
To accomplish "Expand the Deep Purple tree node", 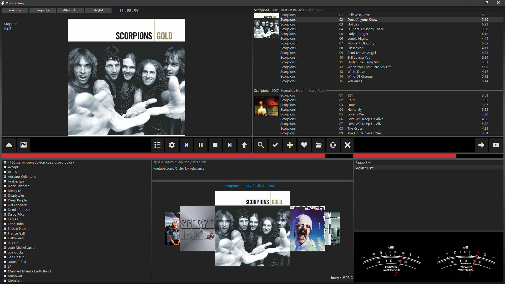I will click(5, 200).
